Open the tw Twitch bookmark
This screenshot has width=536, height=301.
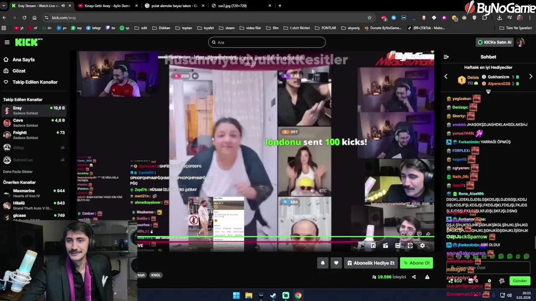point(111,28)
